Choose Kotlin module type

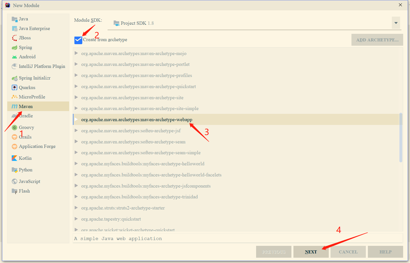(x=38, y=158)
